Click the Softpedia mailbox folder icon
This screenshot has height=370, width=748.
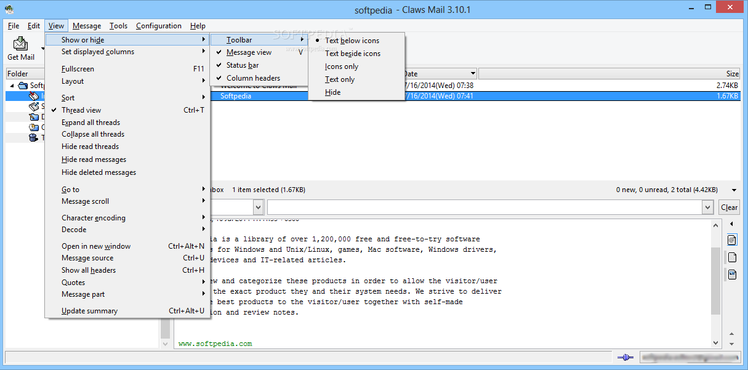click(23, 86)
